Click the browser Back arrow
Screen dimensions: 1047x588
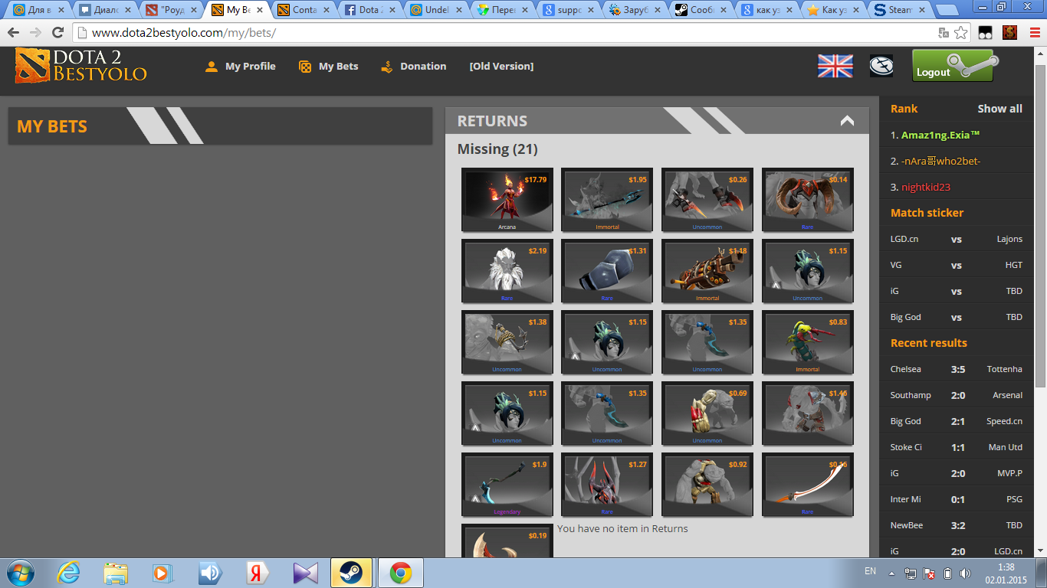pyautogui.click(x=14, y=33)
